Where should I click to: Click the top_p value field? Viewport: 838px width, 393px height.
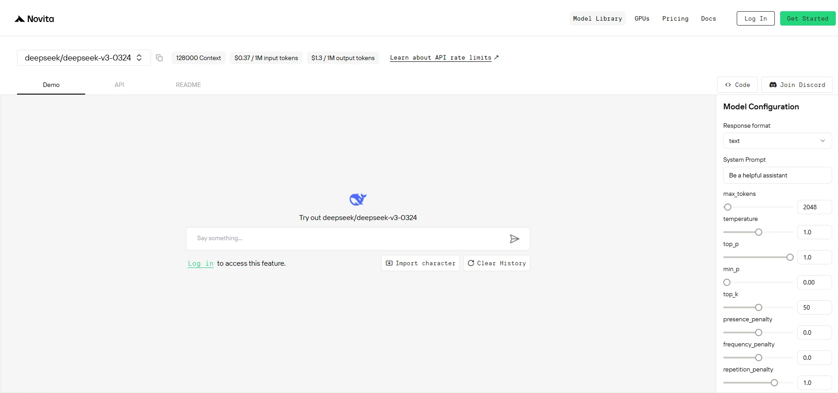point(815,257)
